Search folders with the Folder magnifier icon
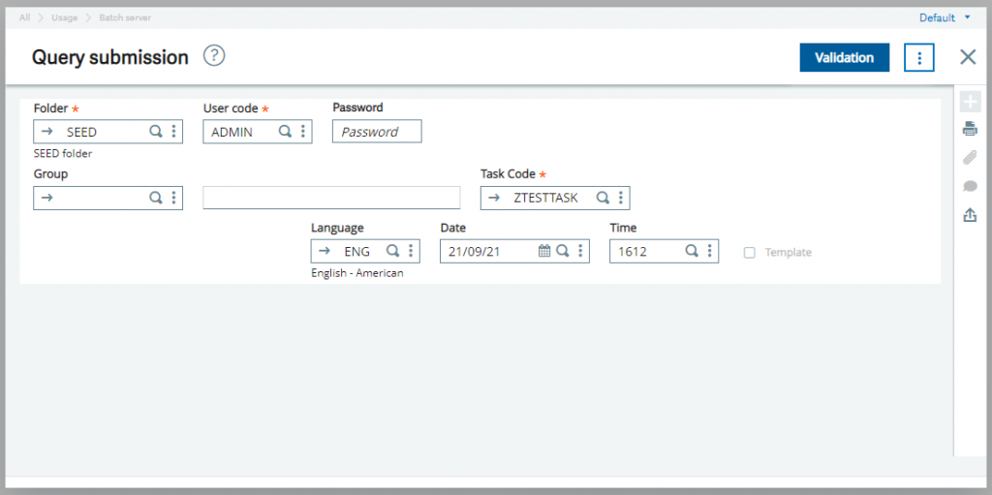Image resolution: width=992 pixels, height=495 pixels. (x=155, y=131)
